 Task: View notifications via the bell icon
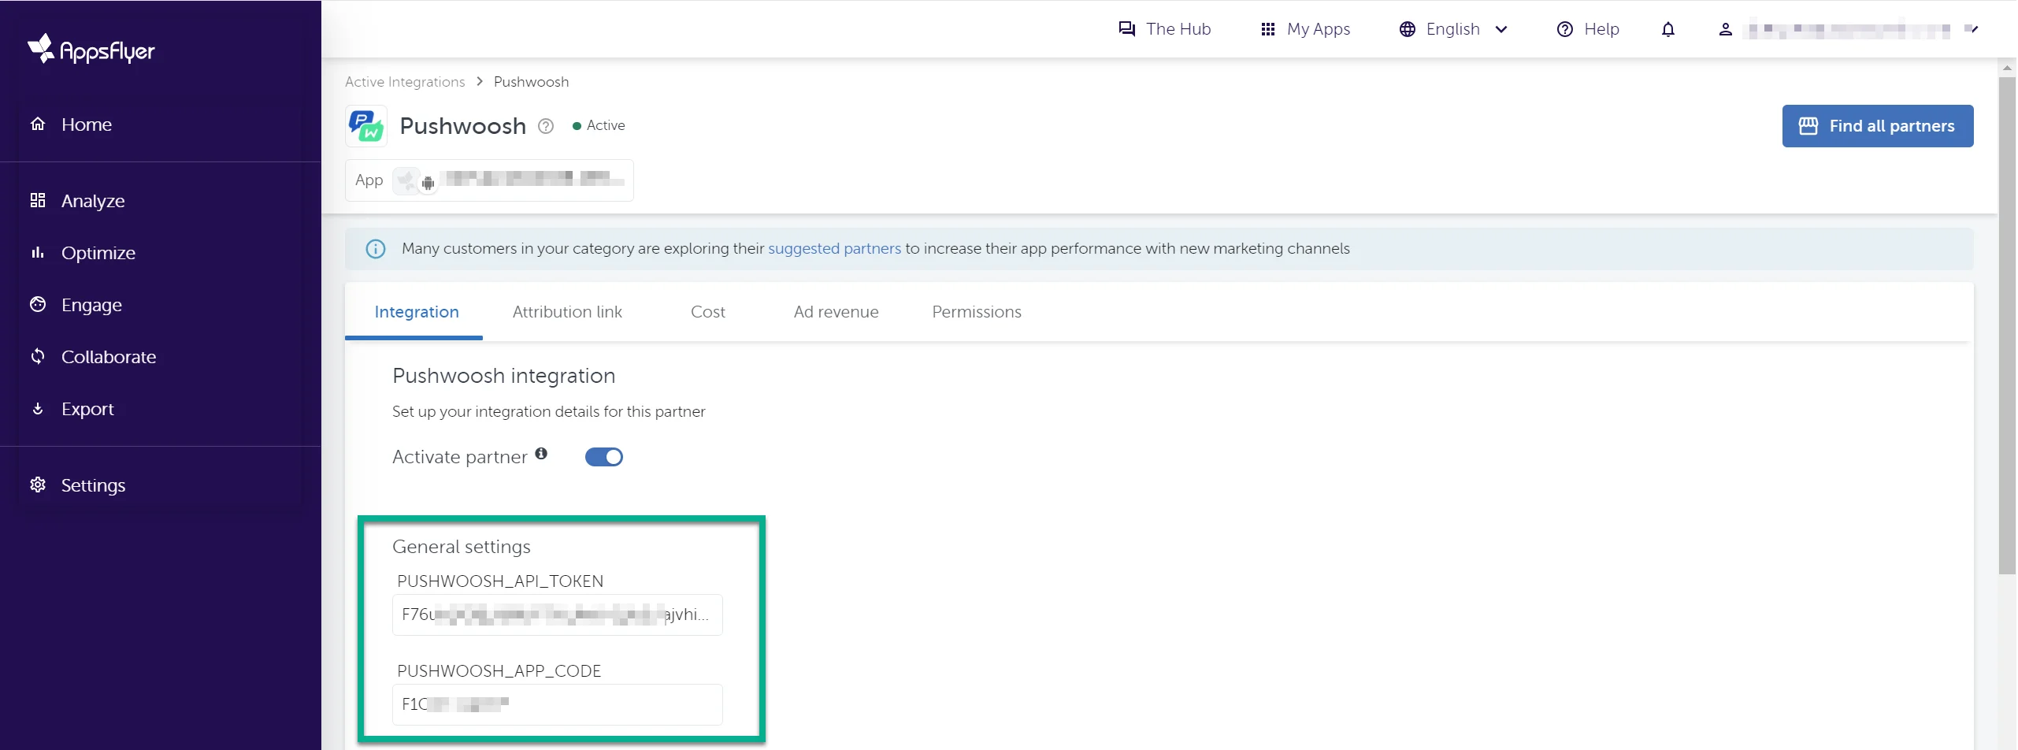[1668, 29]
